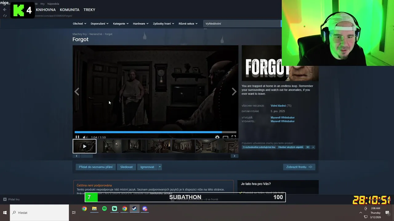394x221 pixels.
Task: Click the Zobrazit frontu button
Action: [299, 167]
